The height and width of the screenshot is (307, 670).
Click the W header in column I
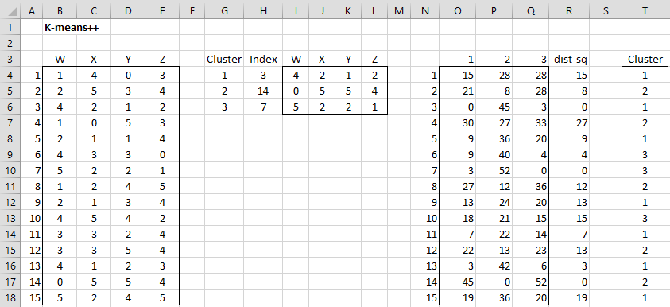[x=296, y=60]
